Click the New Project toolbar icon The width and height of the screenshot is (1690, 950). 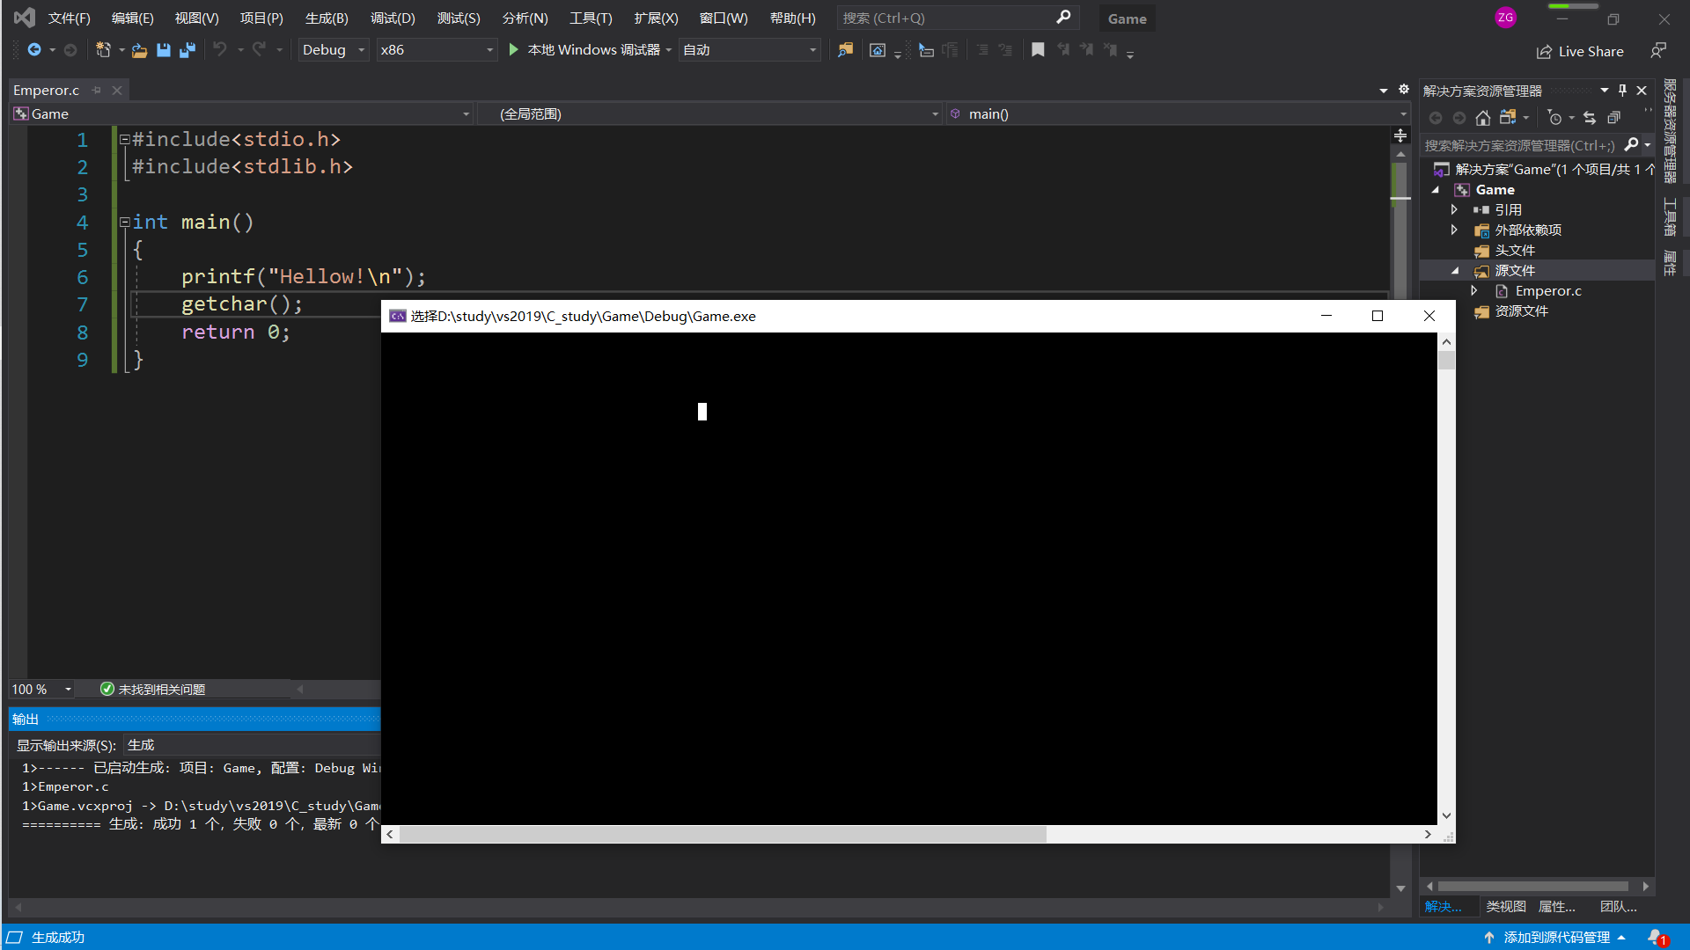[103, 50]
